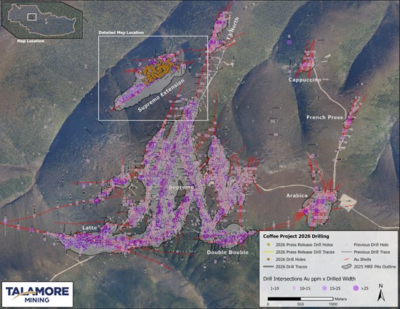The image size is (400, 309).
Task: Click the Au Shells red line legend symbol
Action: 346,260
